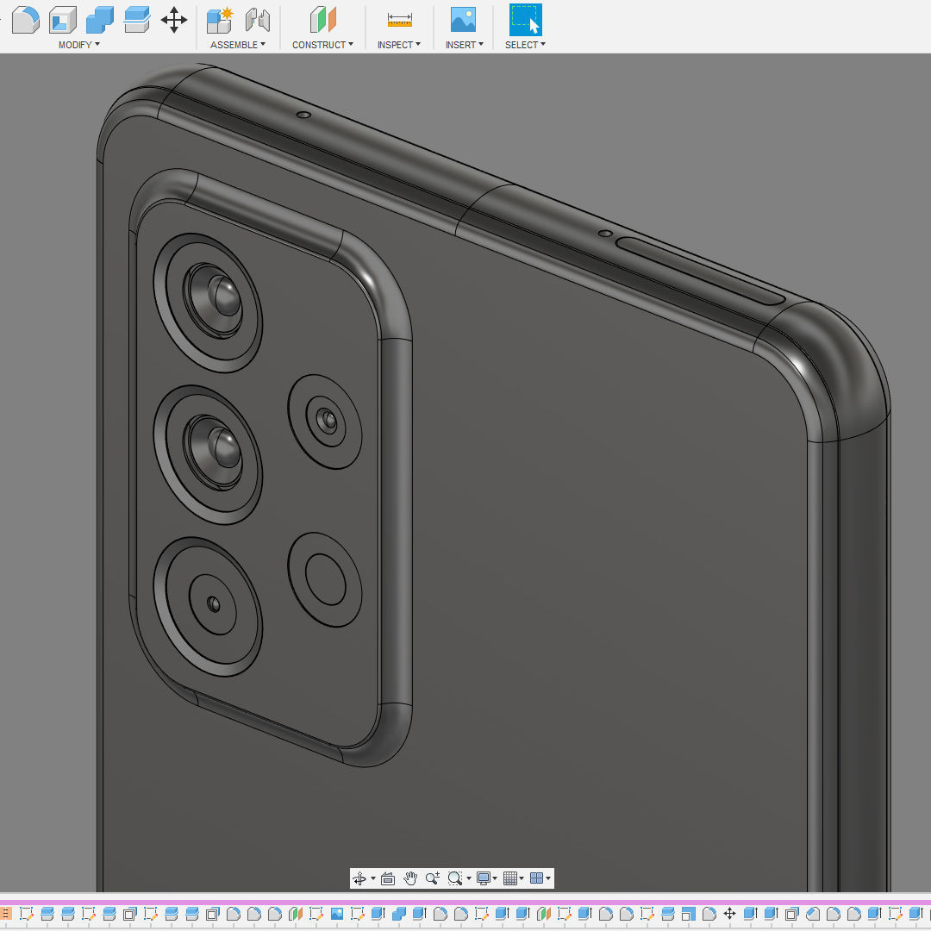Select the long side button on phone edge

[701, 270]
